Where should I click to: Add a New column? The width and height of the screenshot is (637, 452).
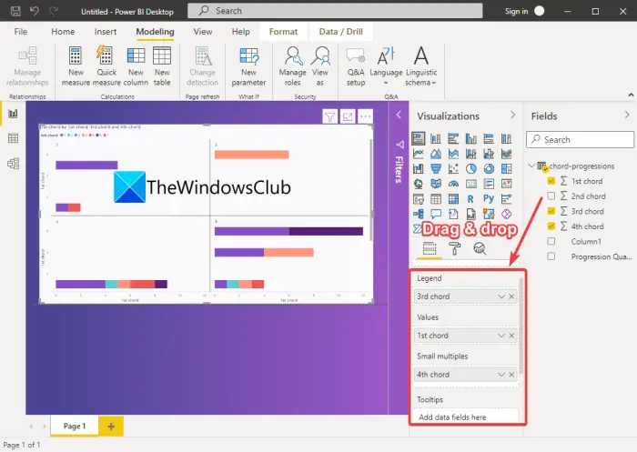(x=136, y=66)
